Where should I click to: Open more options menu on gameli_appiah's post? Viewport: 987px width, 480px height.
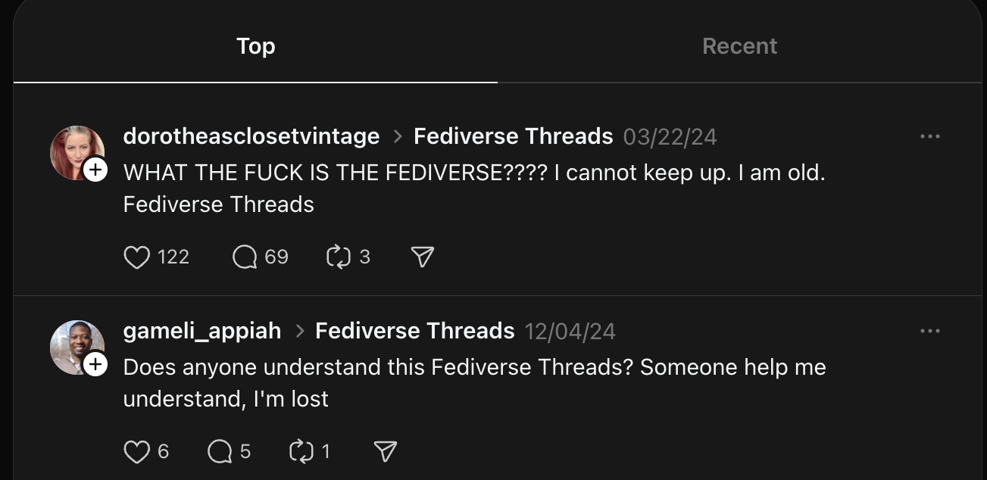pyautogui.click(x=929, y=331)
